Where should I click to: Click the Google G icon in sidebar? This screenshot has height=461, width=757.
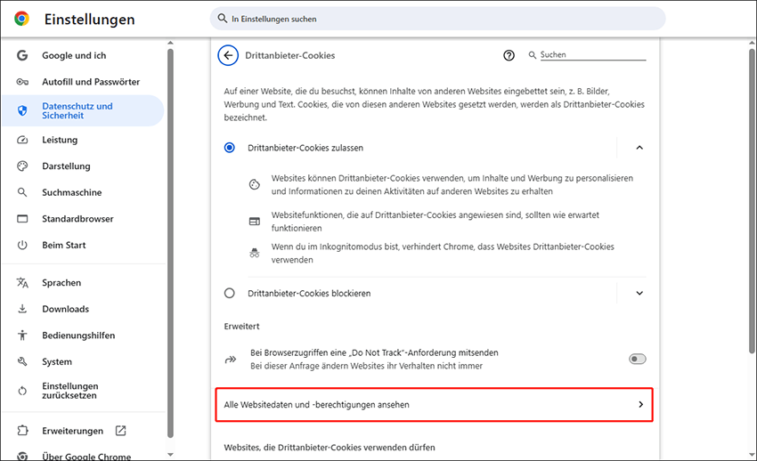tap(22, 55)
